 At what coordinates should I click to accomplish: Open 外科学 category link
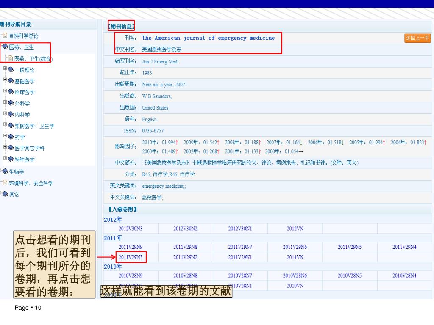(22, 103)
